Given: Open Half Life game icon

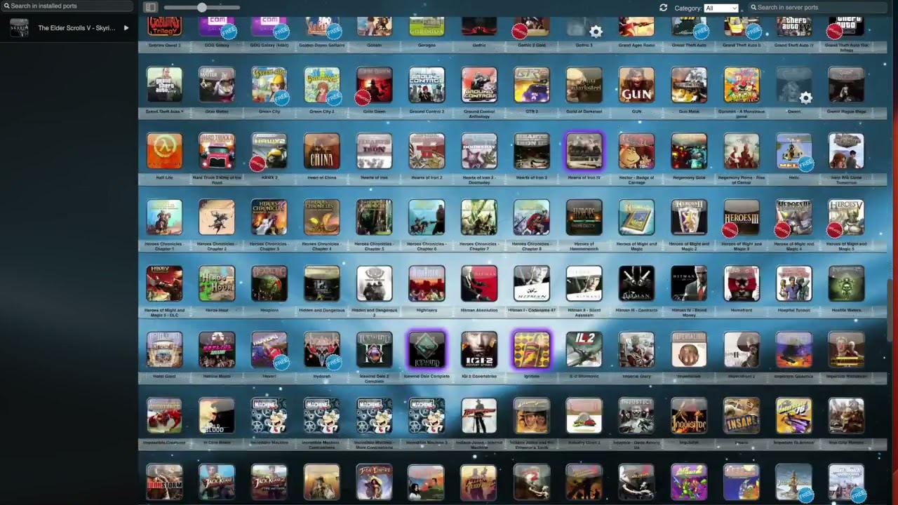Looking at the screenshot, I should tap(164, 151).
